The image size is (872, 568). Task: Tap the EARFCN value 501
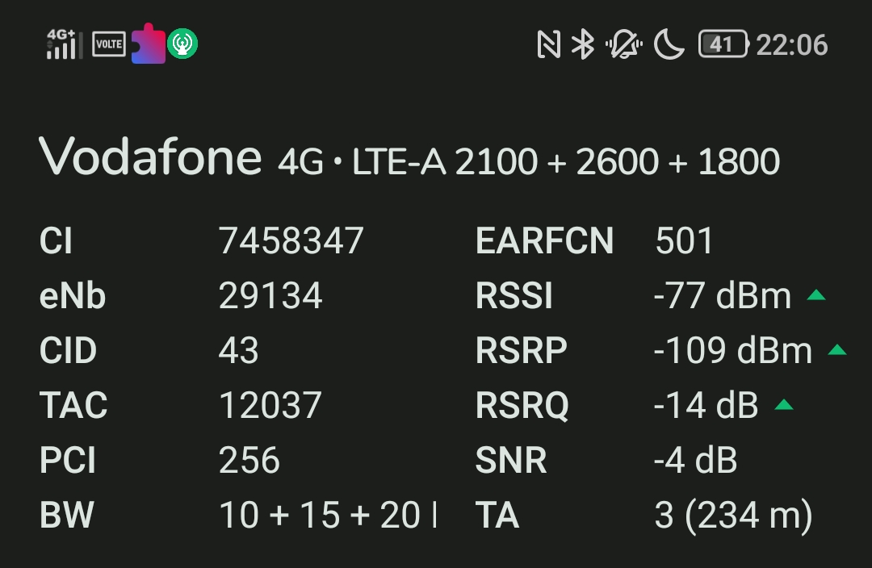click(x=684, y=240)
